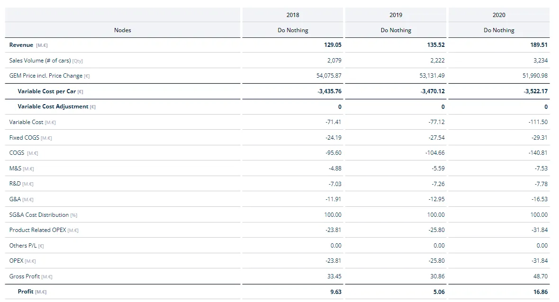Select the Profit row label
Screen dimensions: 559x302
pos(25,291)
